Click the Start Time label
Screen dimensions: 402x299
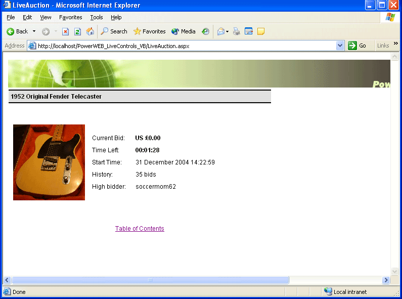click(x=107, y=162)
